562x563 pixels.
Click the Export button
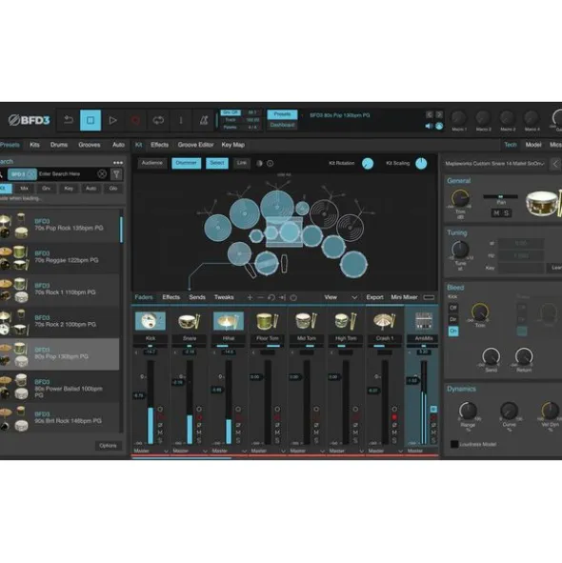(374, 297)
